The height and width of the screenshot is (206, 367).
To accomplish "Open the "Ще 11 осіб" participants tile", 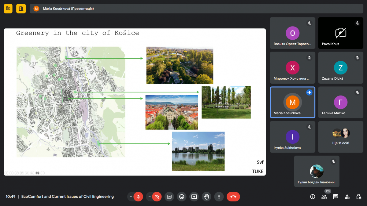I will (341, 137).
